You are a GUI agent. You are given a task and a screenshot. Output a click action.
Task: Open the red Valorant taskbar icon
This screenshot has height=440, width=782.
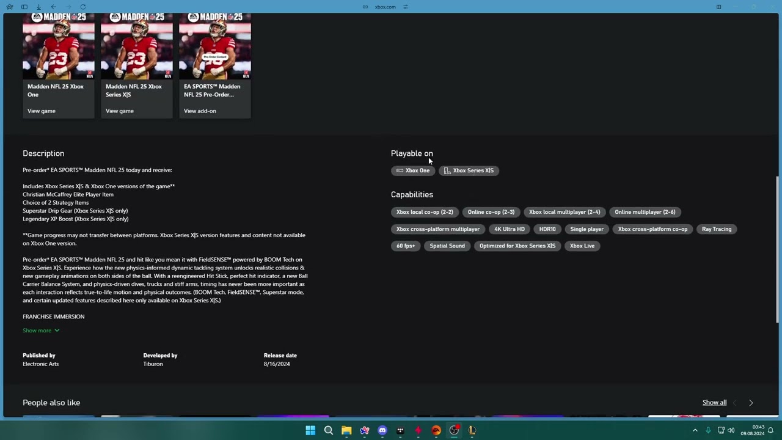418,430
